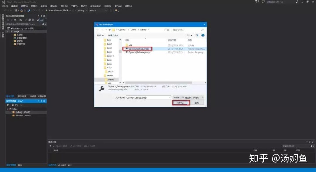Start 本地 Windows 调试器 debugging

[57, 11]
